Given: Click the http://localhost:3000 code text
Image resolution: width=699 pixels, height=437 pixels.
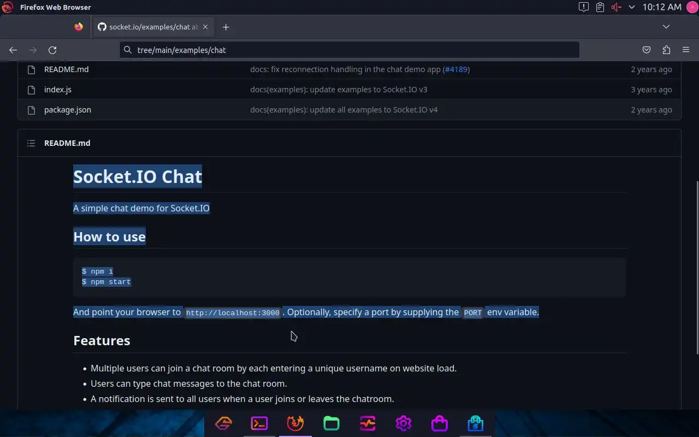Looking at the screenshot, I should point(233,313).
